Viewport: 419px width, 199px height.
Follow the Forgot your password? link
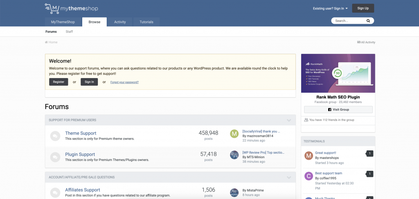coord(124,82)
